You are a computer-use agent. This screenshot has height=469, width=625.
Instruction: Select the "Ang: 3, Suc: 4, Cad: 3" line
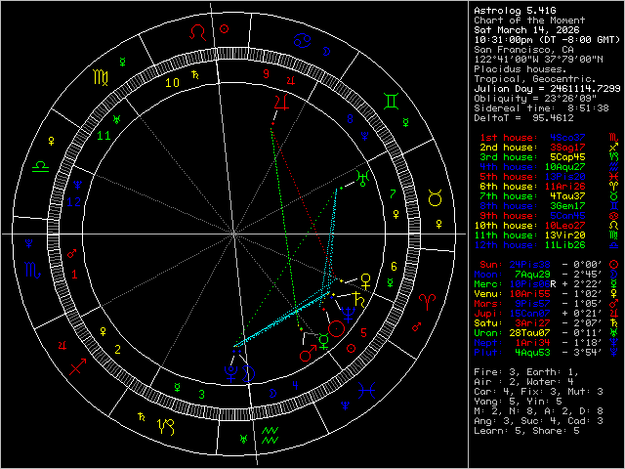coord(538,421)
